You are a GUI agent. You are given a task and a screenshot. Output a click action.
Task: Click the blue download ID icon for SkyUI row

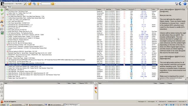[x=131, y=50]
